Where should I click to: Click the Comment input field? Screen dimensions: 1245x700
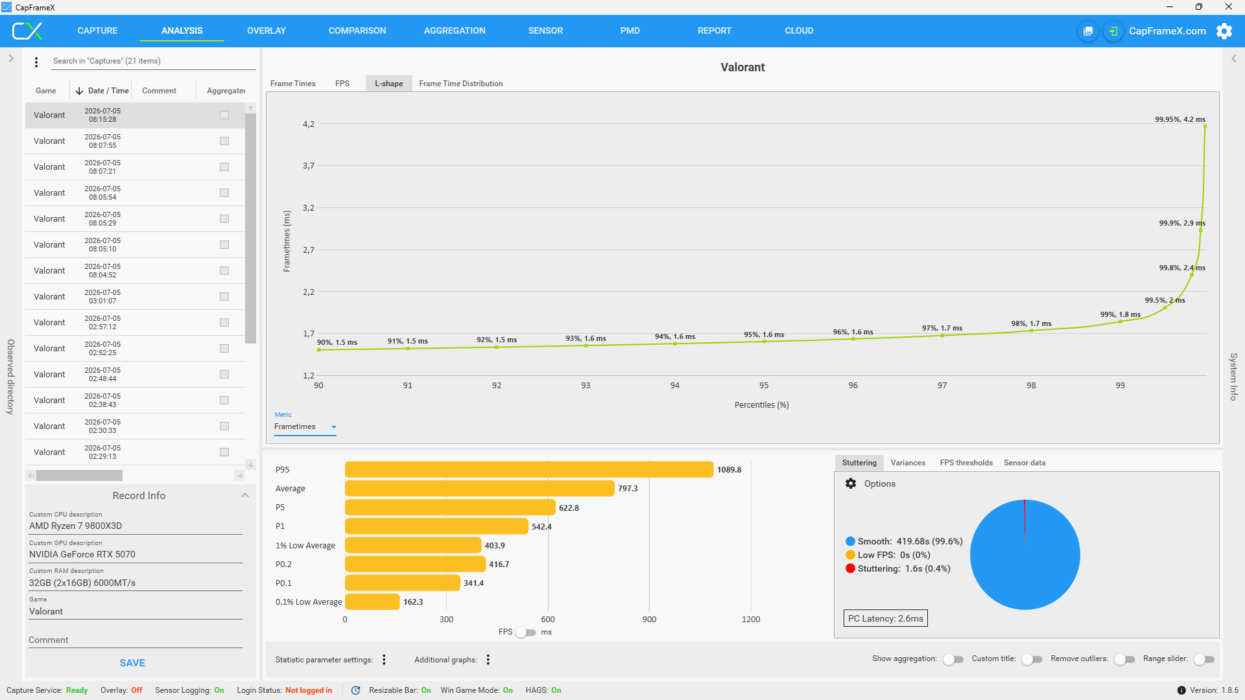136,640
